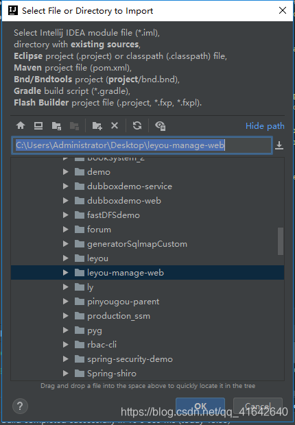Click the fastDFSdemo folder icon

(80, 215)
